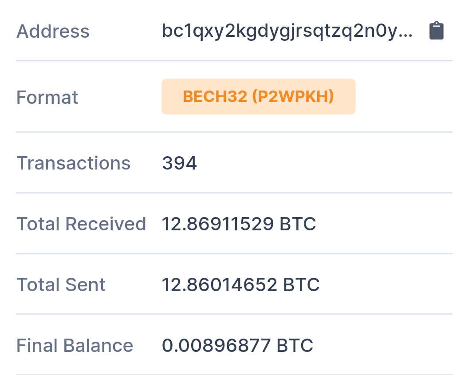
Task: Click BTC unit beside Total Sent
Action: (x=301, y=284)
